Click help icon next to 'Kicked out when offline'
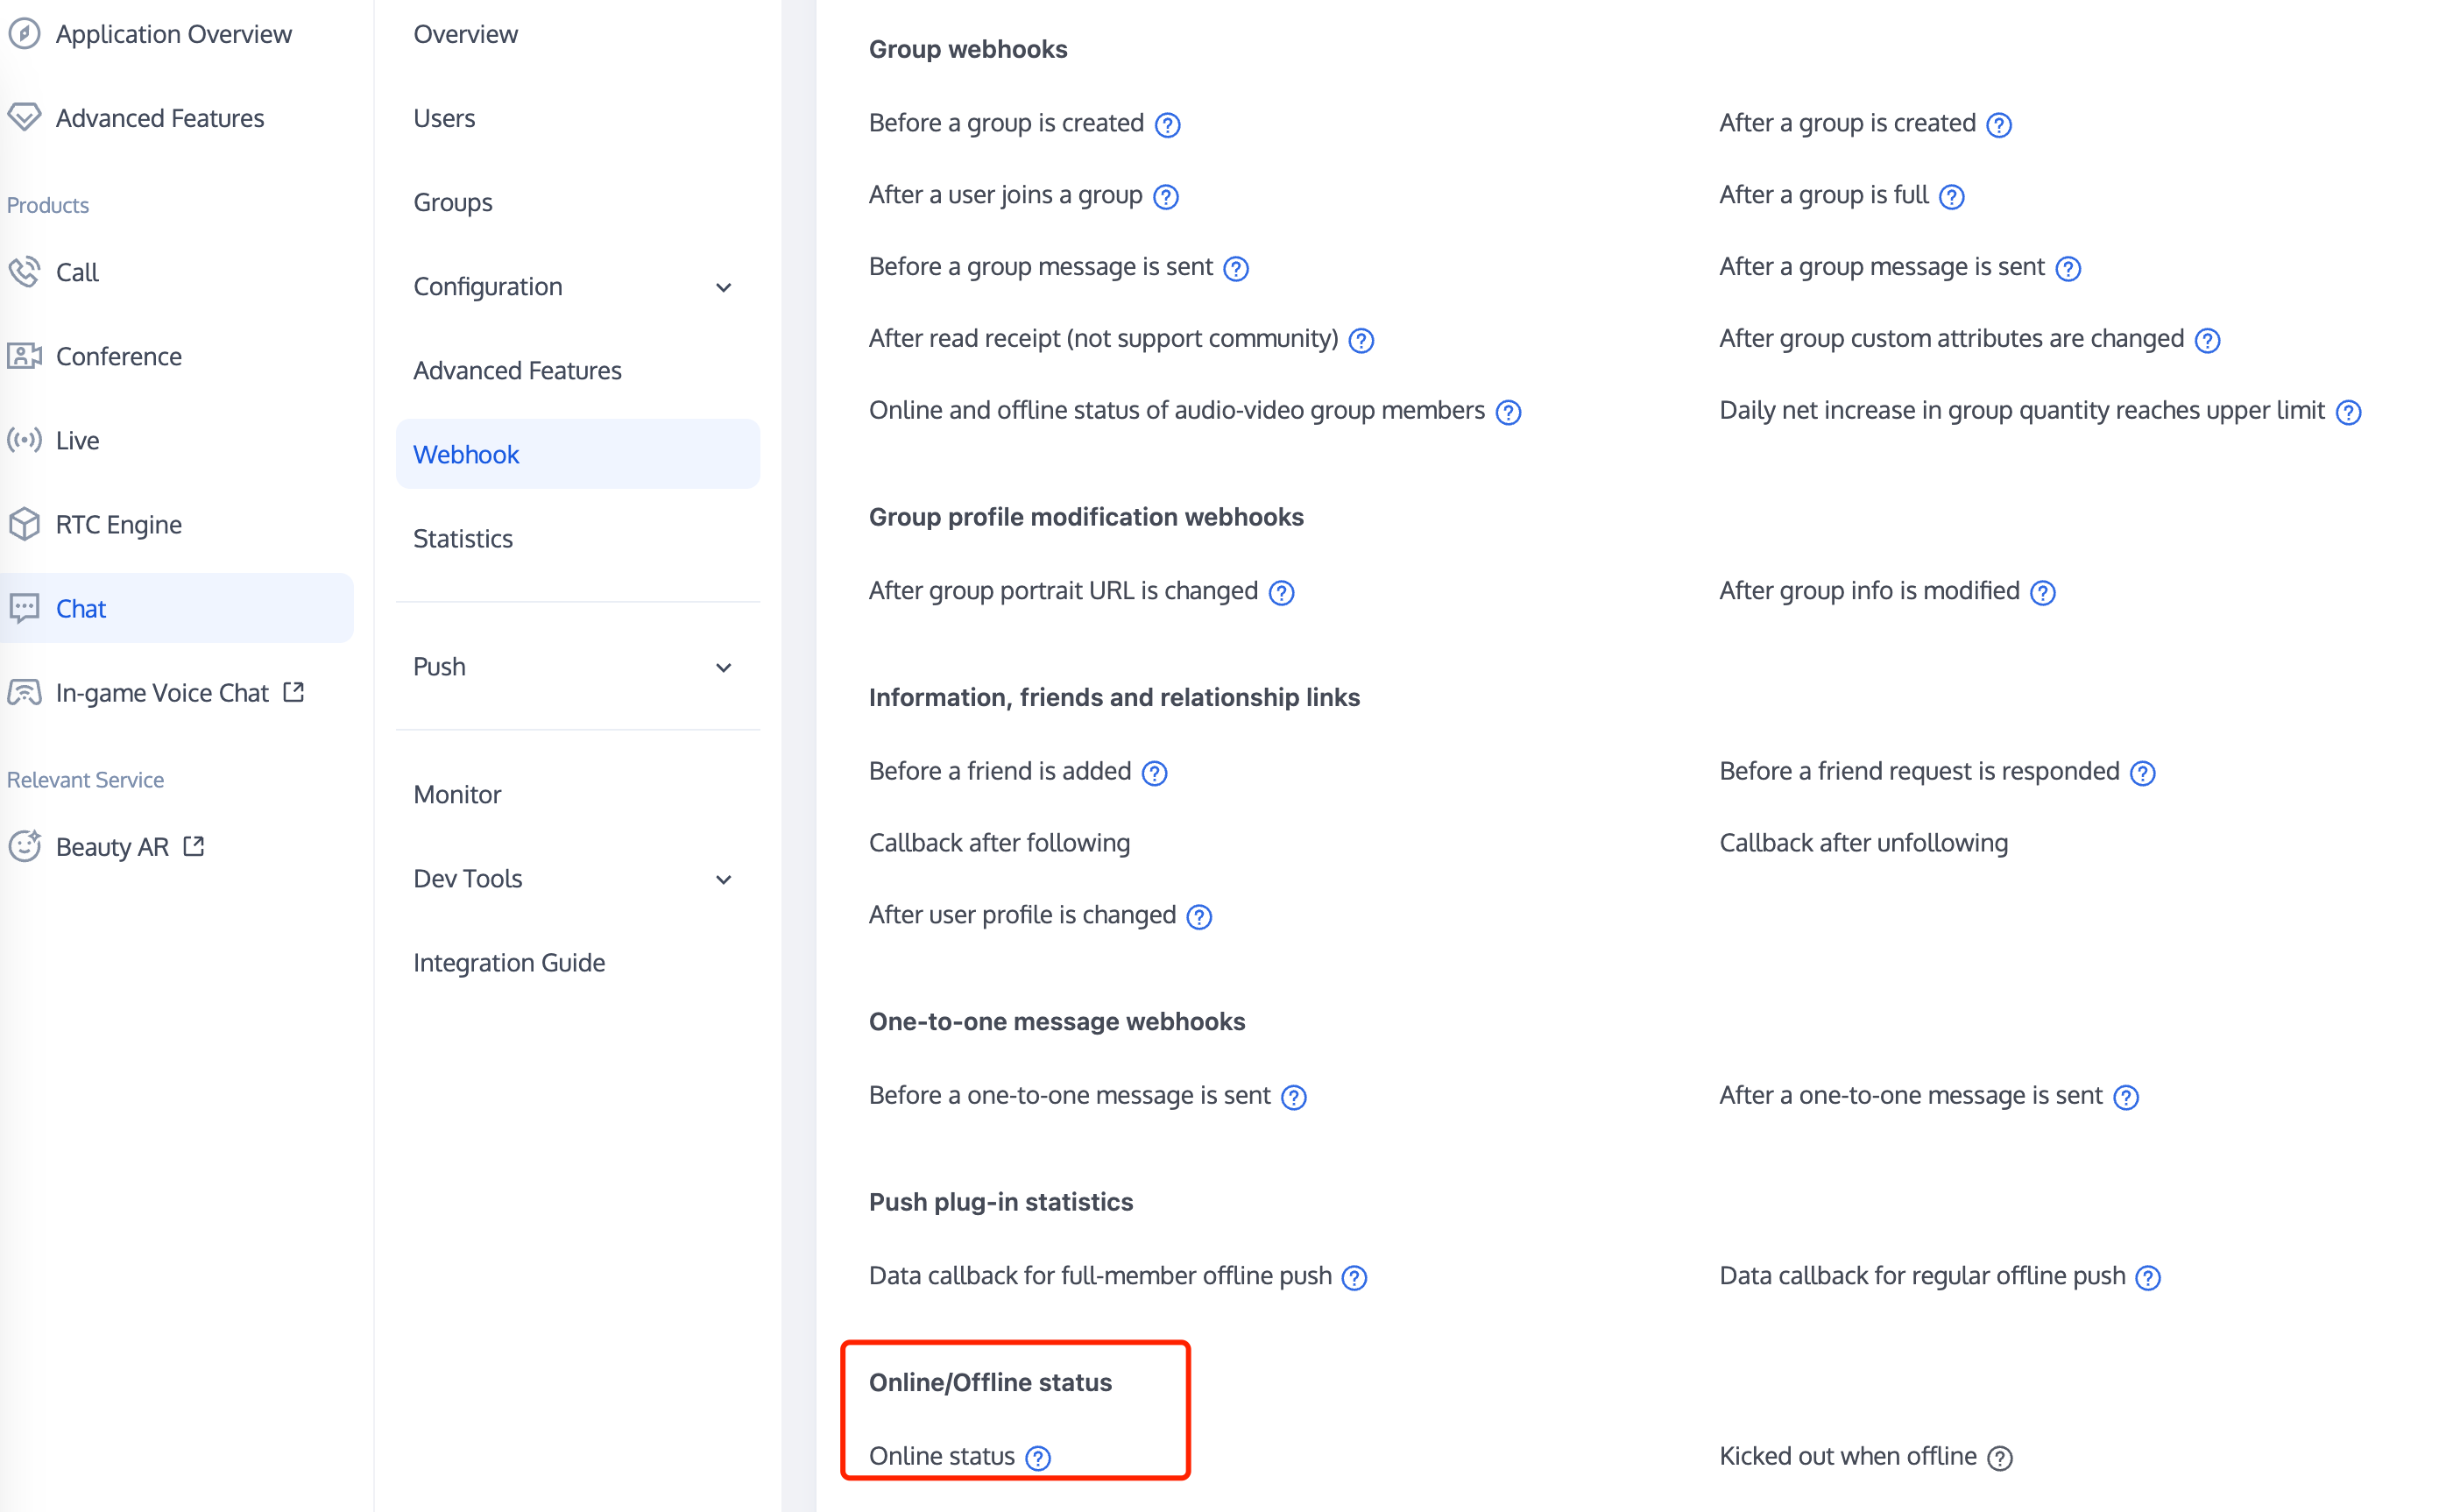 pyautogui.click(x=1999, y=1458)
